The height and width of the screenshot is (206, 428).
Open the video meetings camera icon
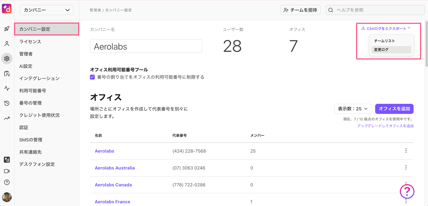tap(7, 171)
